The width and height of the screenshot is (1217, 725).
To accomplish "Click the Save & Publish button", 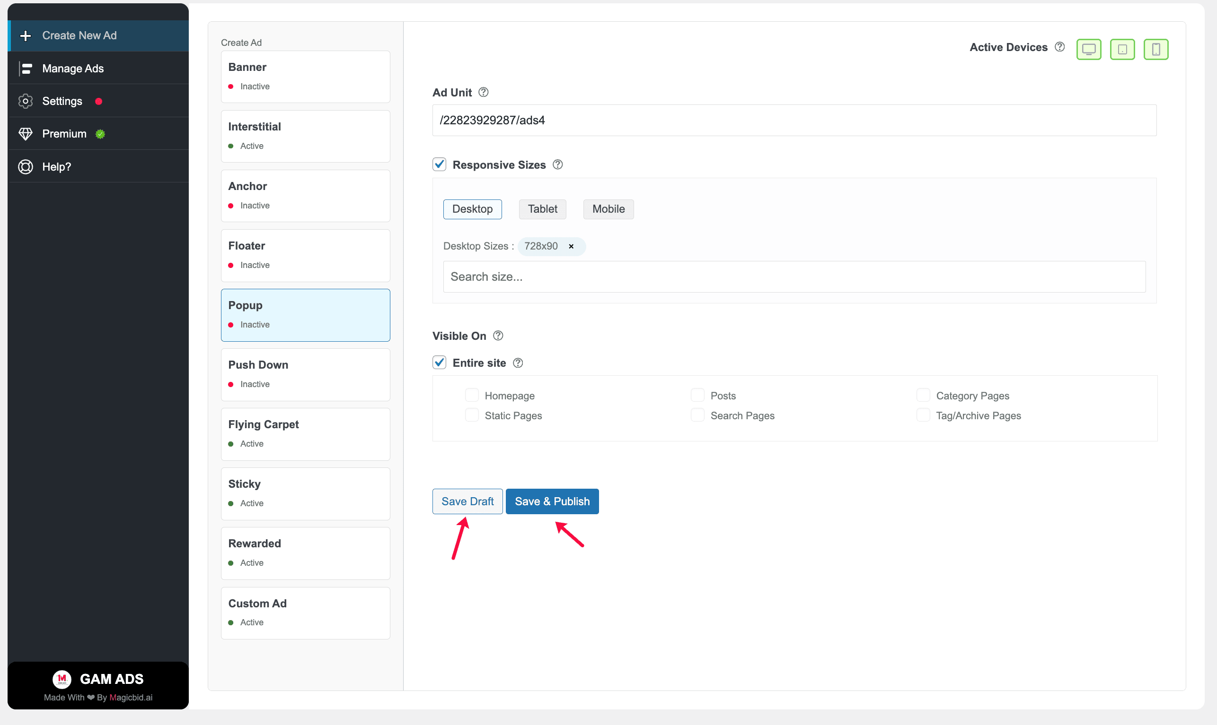I will 552,501.
